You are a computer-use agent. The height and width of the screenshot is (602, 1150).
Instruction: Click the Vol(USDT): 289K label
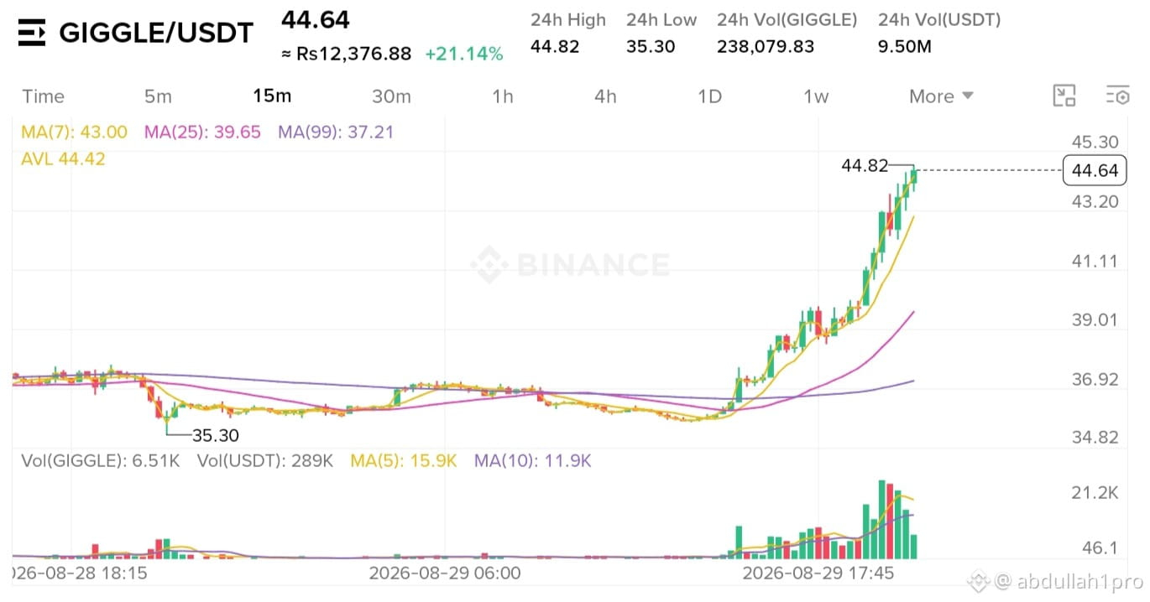(x=265, y=460)
